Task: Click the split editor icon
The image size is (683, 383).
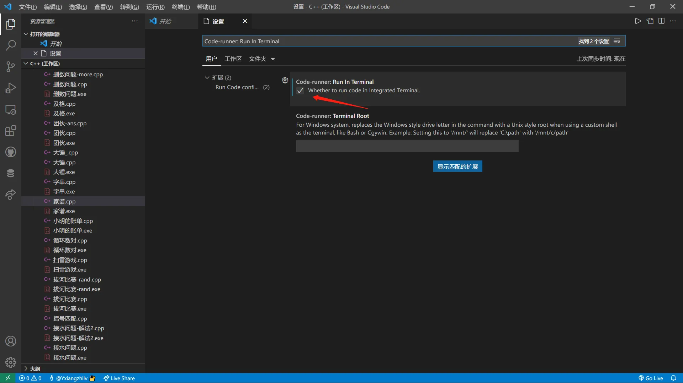Action: click(661, 21)
